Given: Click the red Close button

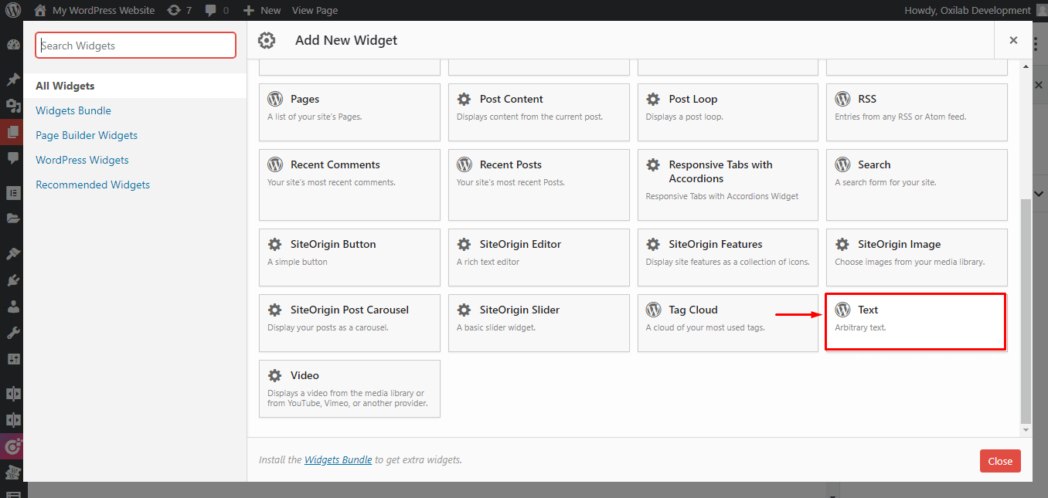Looking at the screenshot, I should tap(1000, 461).
